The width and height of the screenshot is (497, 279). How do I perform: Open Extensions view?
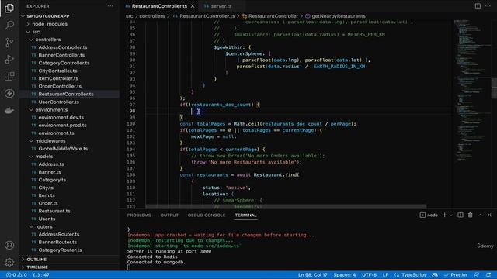[9, 76]
